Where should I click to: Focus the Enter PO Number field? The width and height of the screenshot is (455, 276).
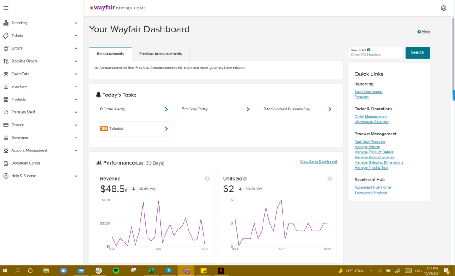click(x=375, y=53)
